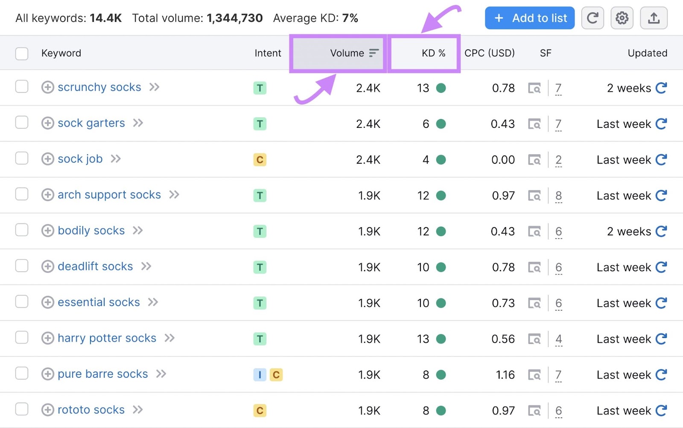Expand deadlift socks double-chevron
Viewport: 683px width, 428px height.
[146, 266]
